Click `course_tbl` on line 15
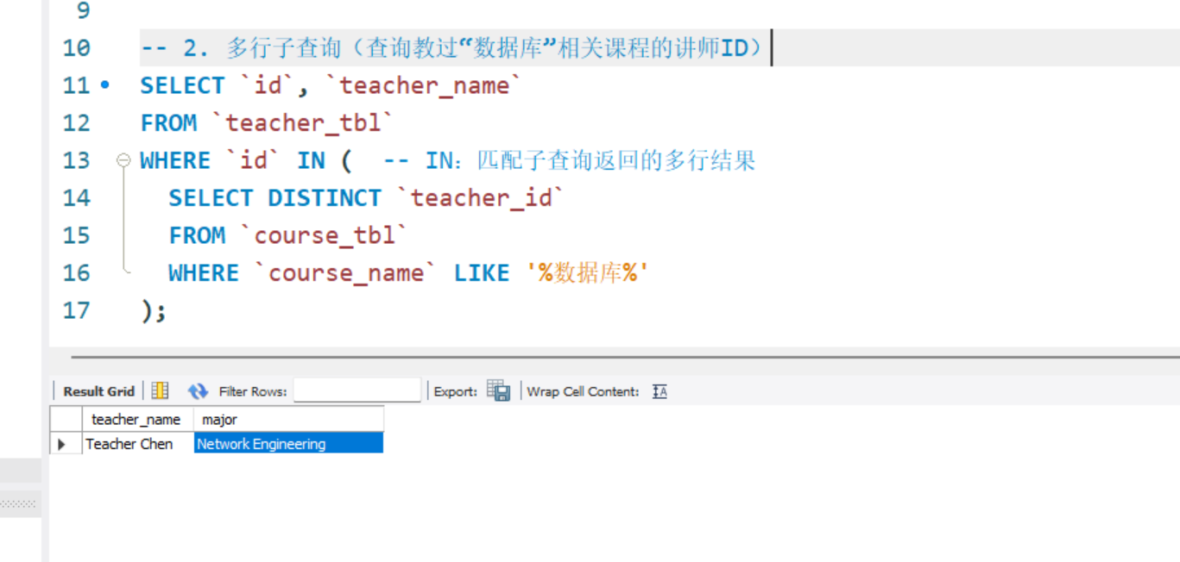The height and width of the screenshot is (562, 1180). 324,235
